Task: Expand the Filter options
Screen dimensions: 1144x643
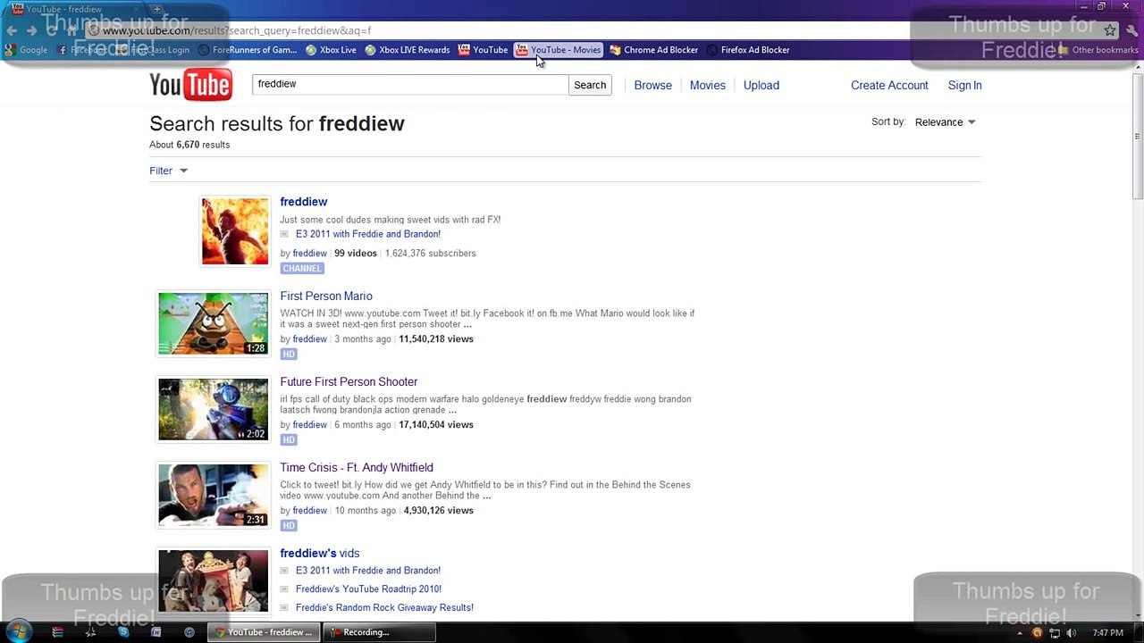Action: [x=168, y=171]
